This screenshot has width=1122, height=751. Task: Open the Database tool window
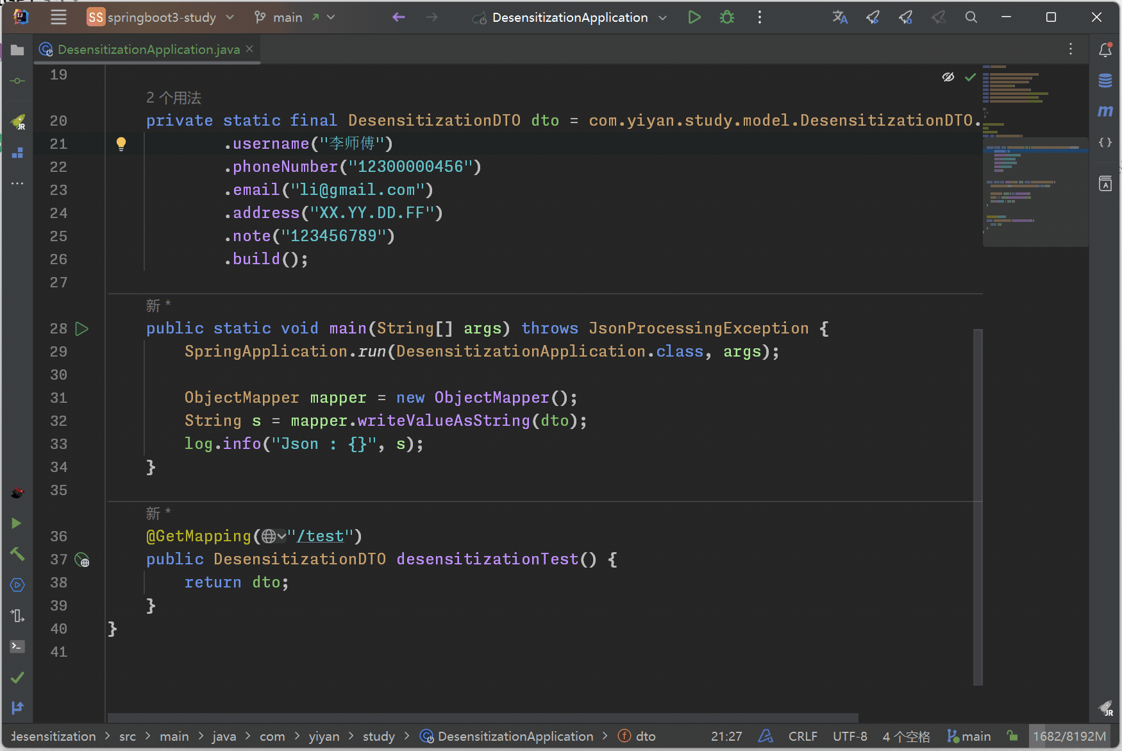point(1105,80)
